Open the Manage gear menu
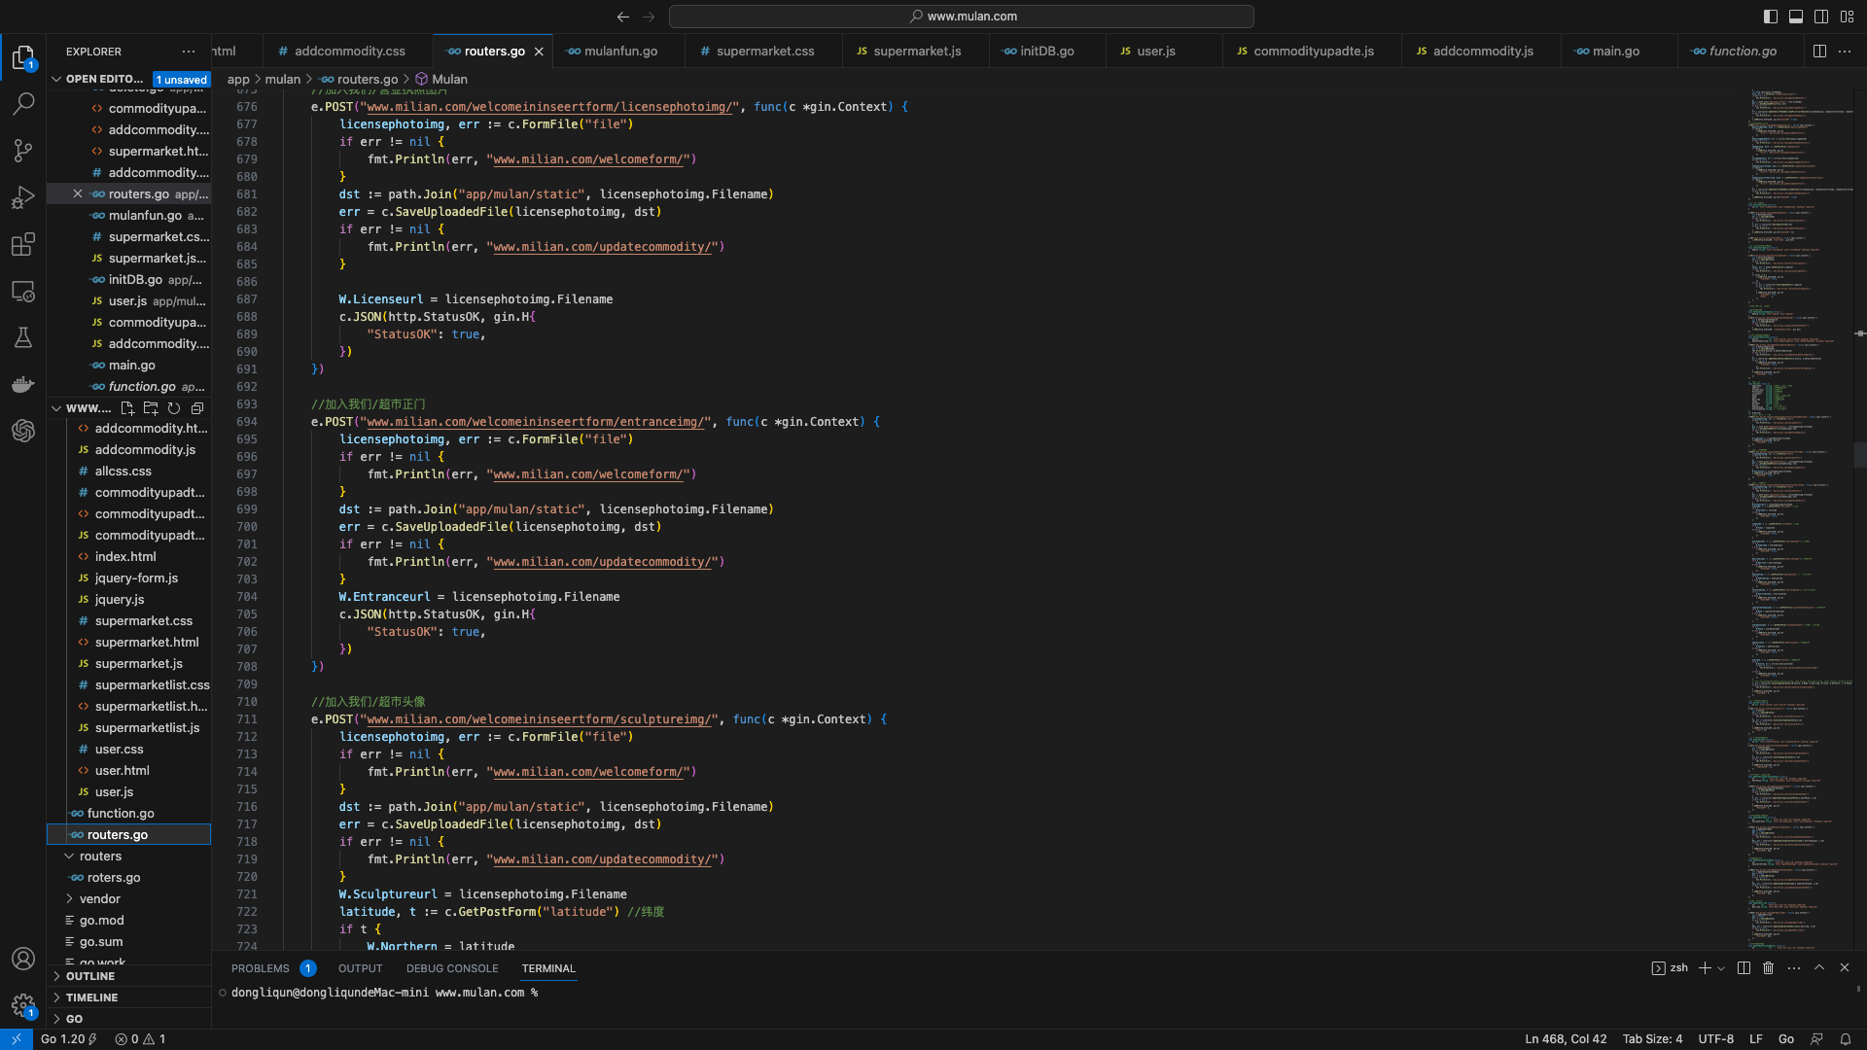 pyautogui.click(x=23, y=1005)
